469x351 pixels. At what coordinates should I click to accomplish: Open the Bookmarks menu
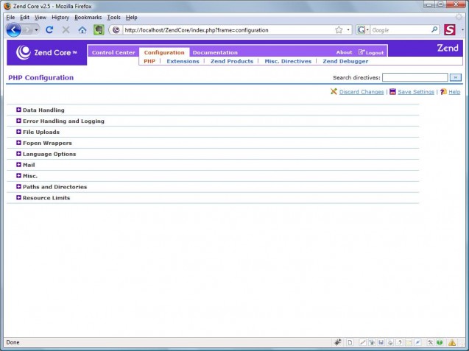pyautogui.click(x=88, y=18)
